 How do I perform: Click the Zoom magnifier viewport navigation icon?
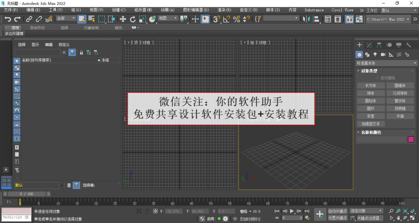click(x=391, y=211)
